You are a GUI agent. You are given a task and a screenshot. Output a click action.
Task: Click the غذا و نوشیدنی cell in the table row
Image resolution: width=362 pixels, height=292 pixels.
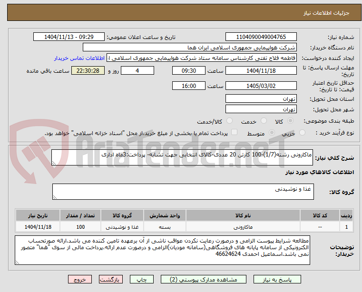coord(122,227)
